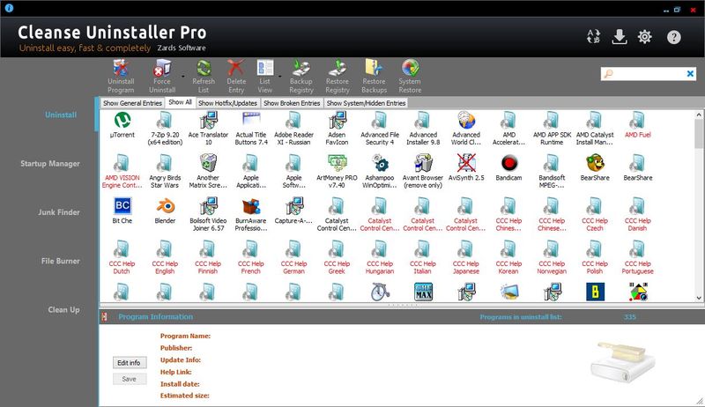Select the BurnAware Professional entry
Viewport: 705px width, 407px height.
pos(251,215)
